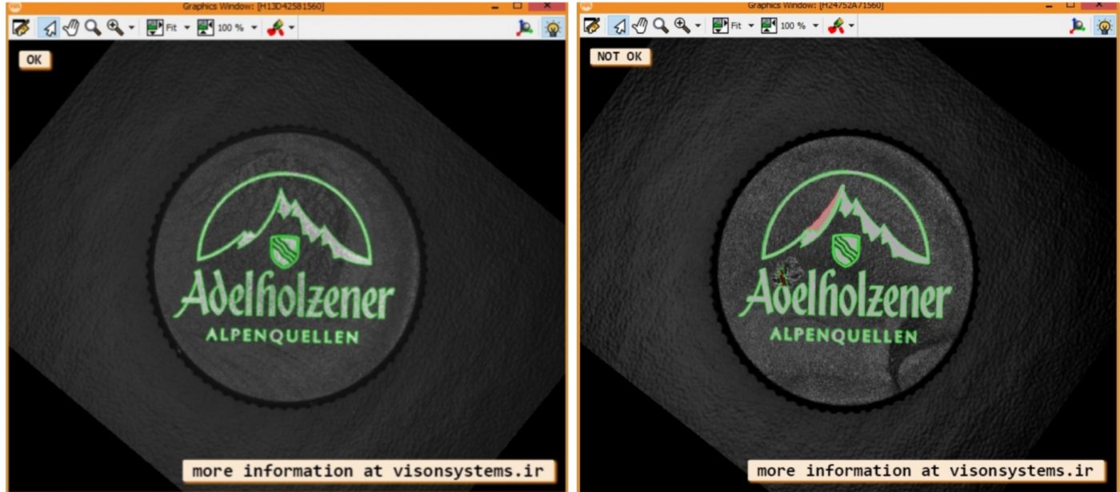
Task: Open paint color dropdown arrow in left window
Action: [292, 27]
